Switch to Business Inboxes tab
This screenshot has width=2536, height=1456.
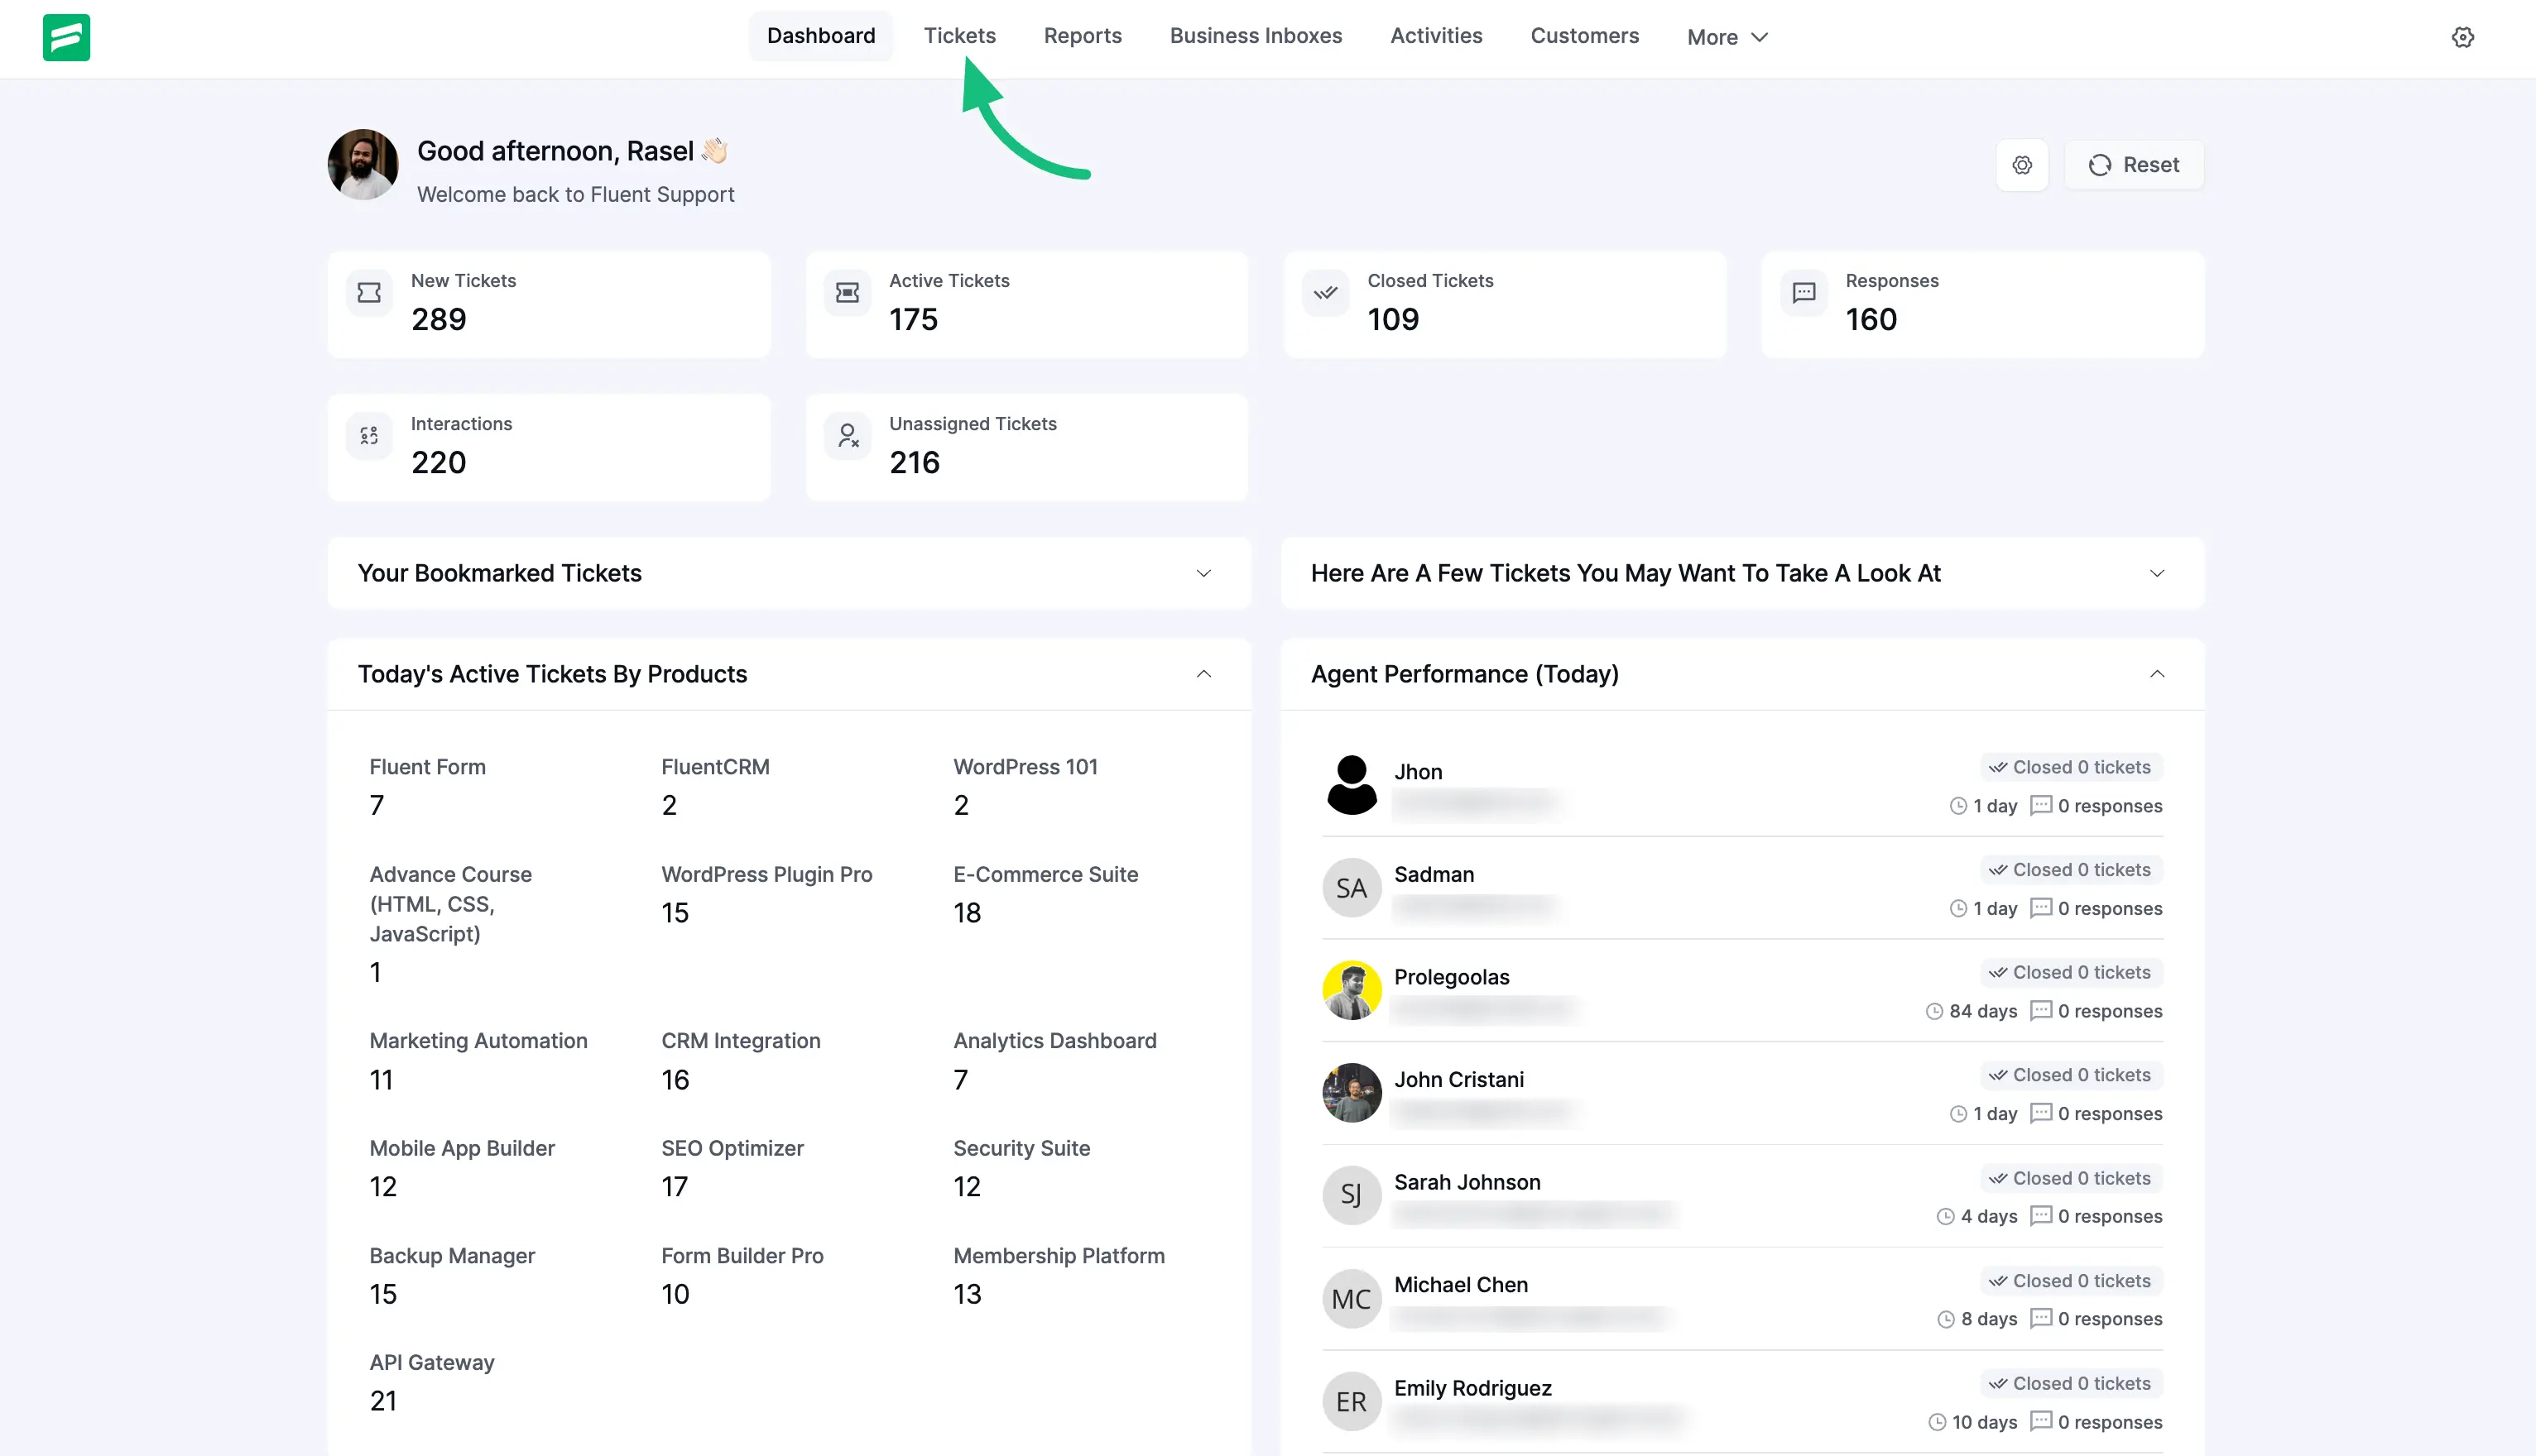(1256, 36)
